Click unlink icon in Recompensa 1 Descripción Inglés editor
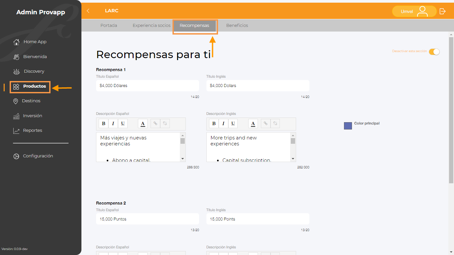Viewport: 454px width, 255px height. click(275, 124)
